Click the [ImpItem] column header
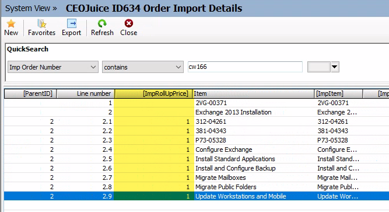The height and width of the screenshot is (212, 389). [x=338, y=93]
